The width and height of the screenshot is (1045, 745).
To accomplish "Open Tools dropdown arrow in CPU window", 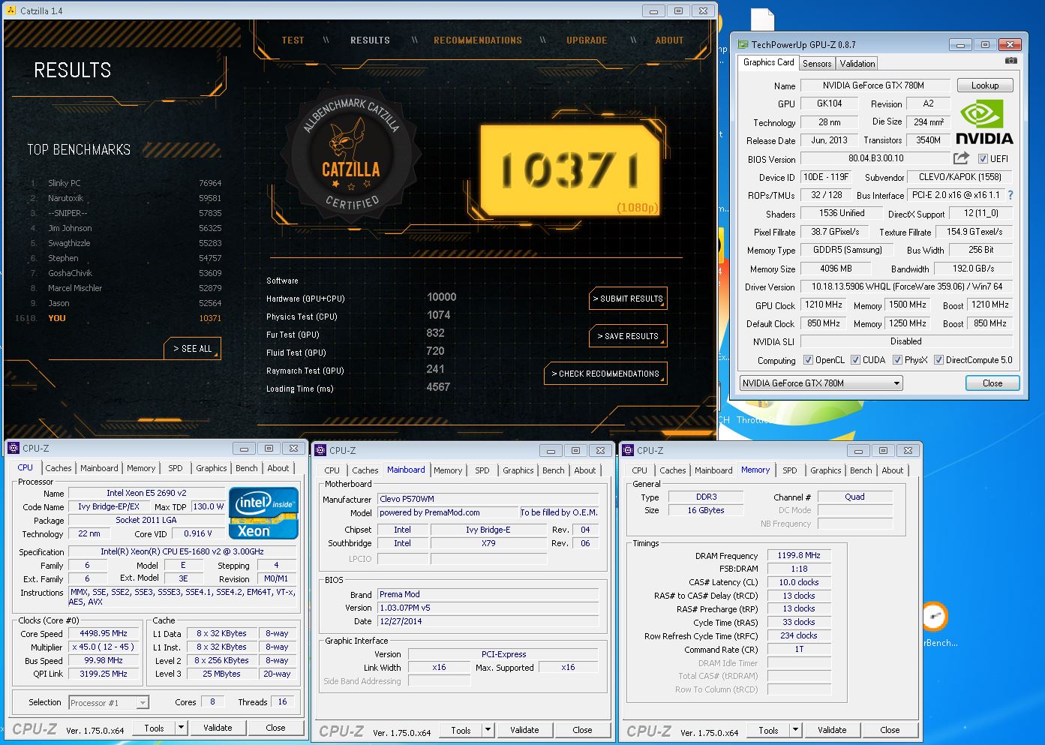I will point(181,728).
